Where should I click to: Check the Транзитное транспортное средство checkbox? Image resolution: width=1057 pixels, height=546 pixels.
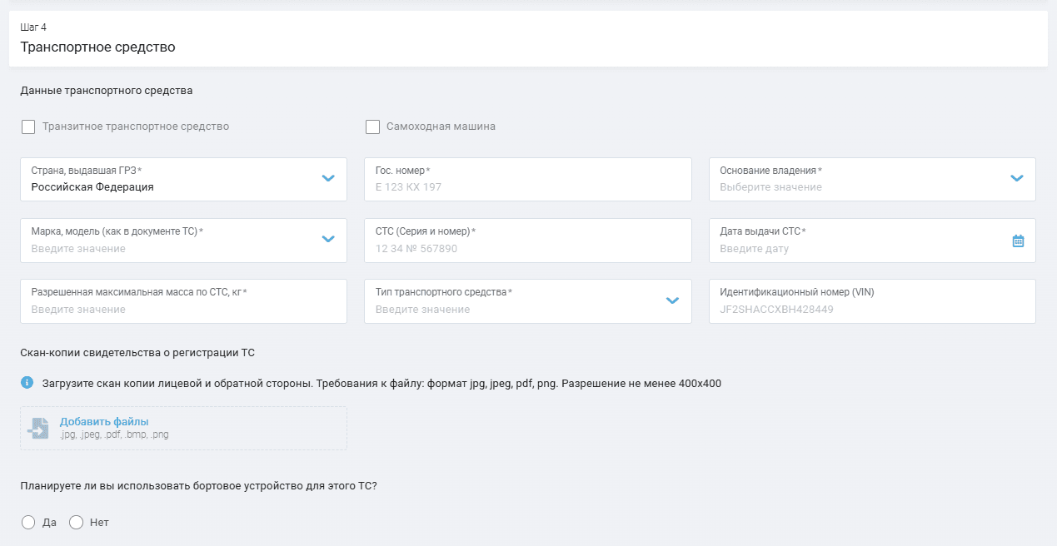click(28, 127)
